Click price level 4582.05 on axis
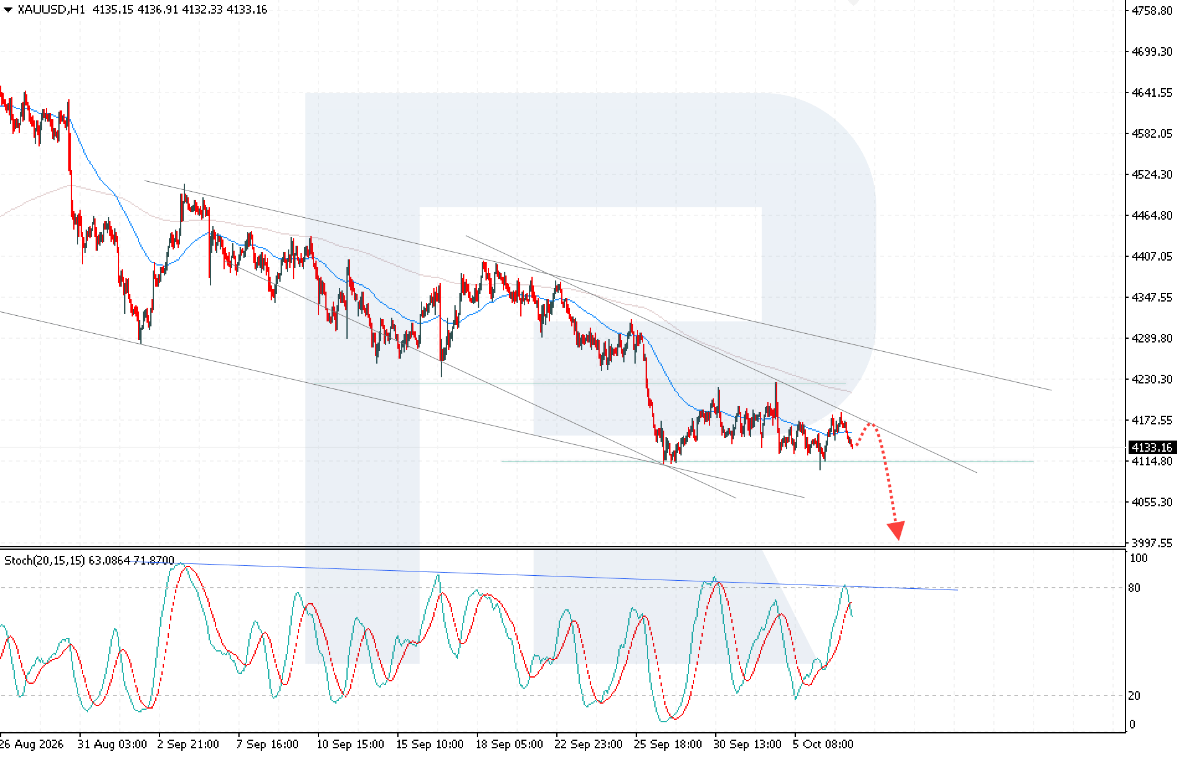The width and height of the screenshot is (1182, 757). (x=1152, y=133)
